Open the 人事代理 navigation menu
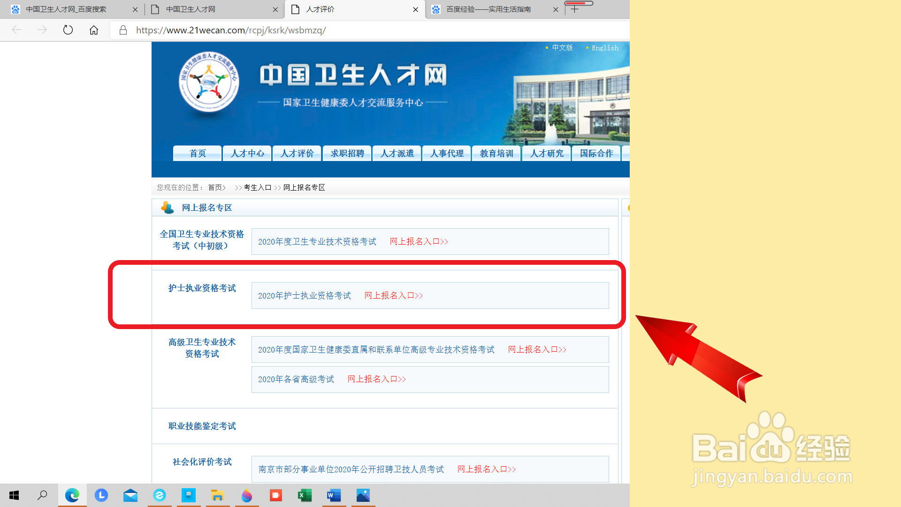Viewport: 901px width, 507px height. [447, 154]
